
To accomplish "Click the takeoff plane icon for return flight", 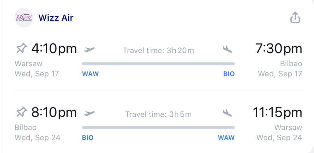I will click(x=89, y=113).
